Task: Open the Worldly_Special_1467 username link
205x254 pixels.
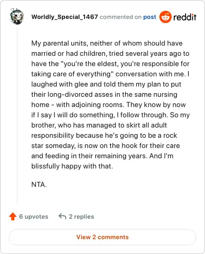Action: [x=65, y=17]
